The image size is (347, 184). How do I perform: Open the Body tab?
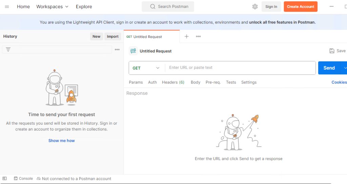(x=196, y=82)
